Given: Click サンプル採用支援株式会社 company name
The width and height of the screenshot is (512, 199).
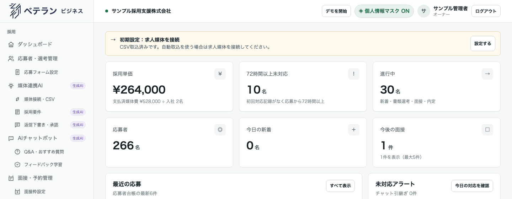Looking at the screenshot, I should [x=141, y=11].
